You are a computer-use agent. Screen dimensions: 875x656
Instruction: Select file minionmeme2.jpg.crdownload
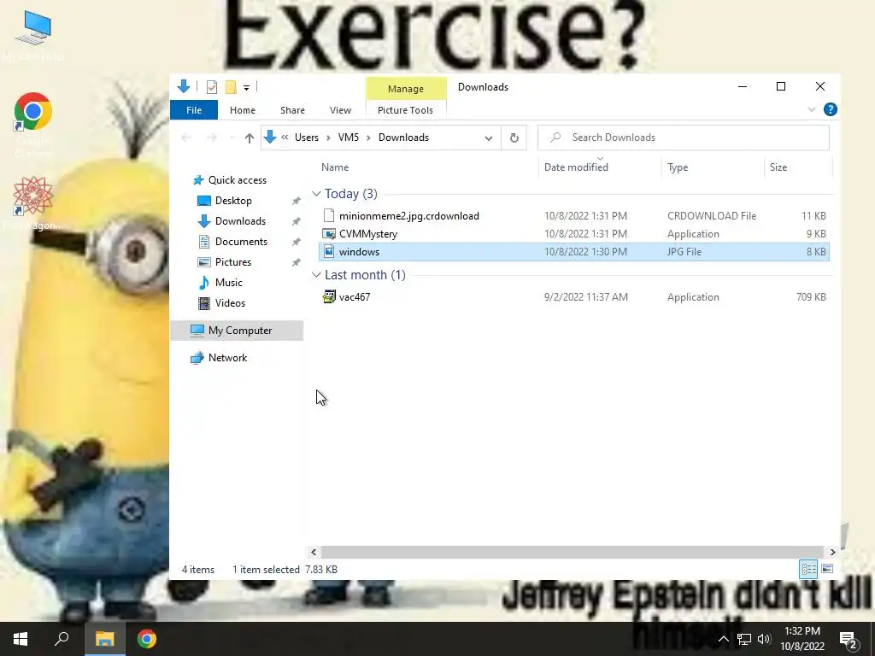(573, 216)
